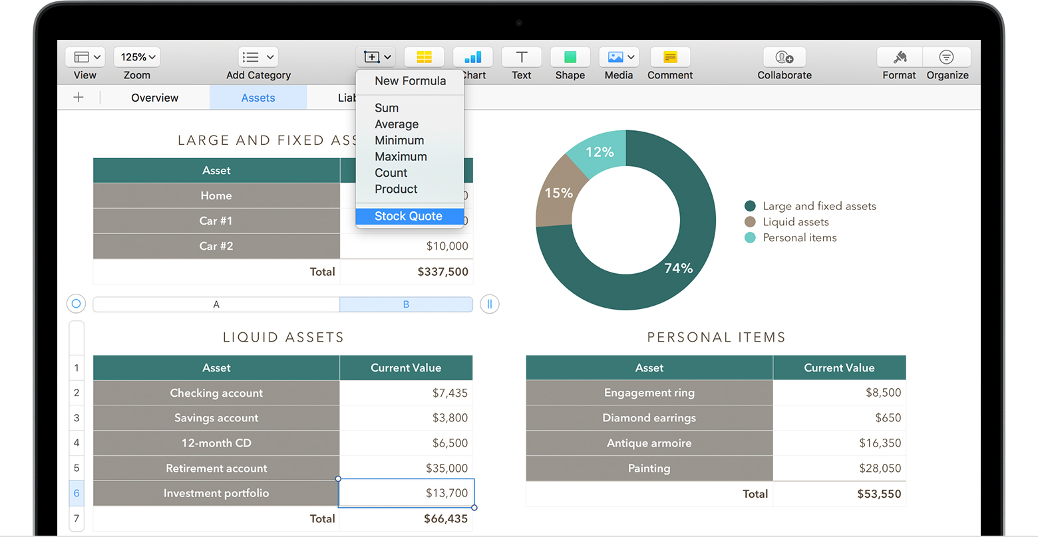Click the add sheet plus icon

click(79, 98)
